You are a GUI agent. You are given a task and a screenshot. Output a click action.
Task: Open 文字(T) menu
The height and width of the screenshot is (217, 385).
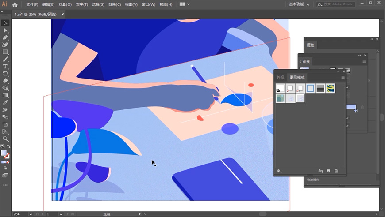point(82,4)
